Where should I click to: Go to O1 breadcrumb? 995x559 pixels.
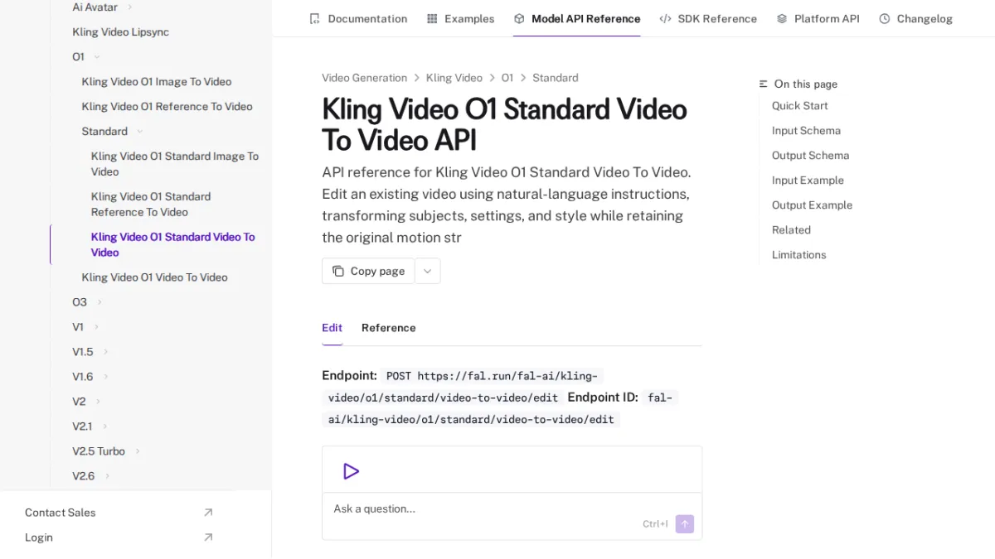tap(507, 78)
